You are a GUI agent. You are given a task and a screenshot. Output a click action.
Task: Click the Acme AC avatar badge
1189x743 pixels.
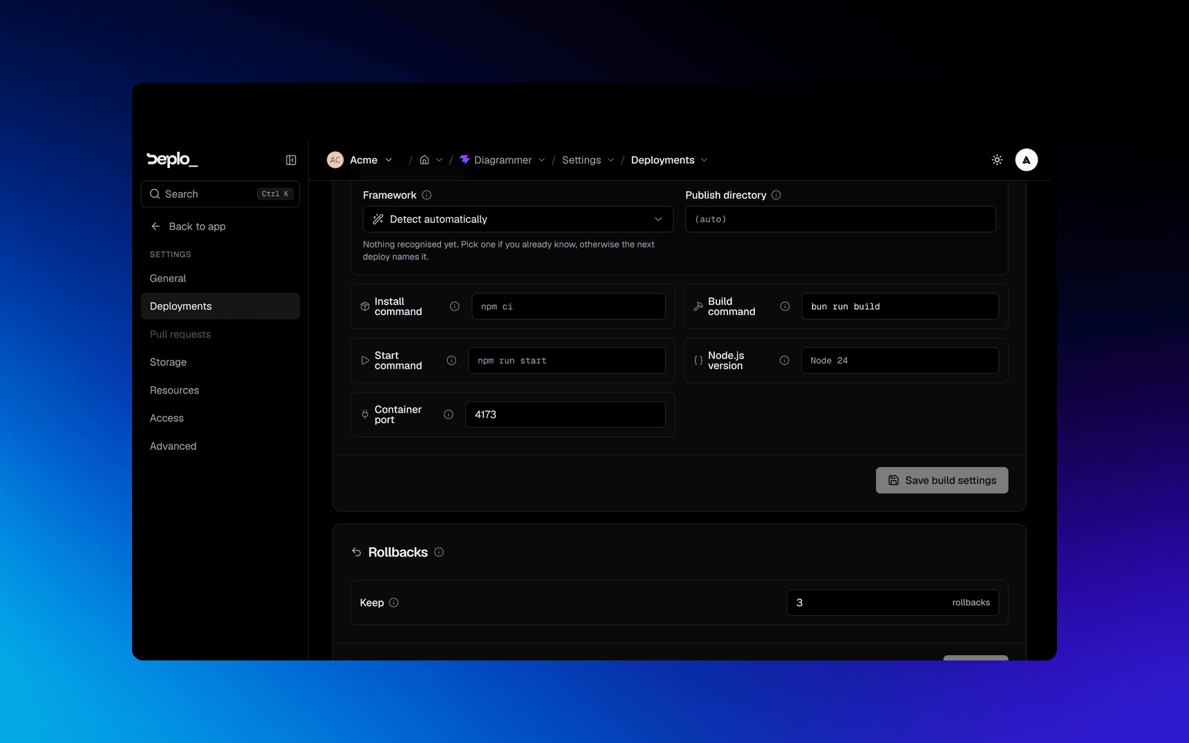coord(335,160)
